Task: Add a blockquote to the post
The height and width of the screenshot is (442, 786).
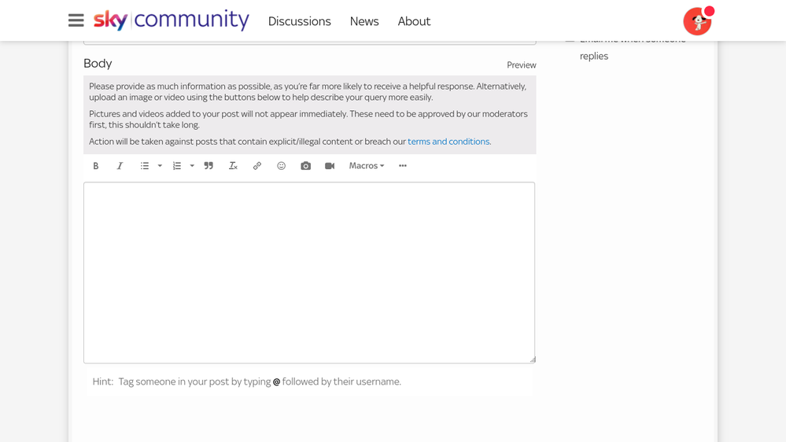Action: 208,166
